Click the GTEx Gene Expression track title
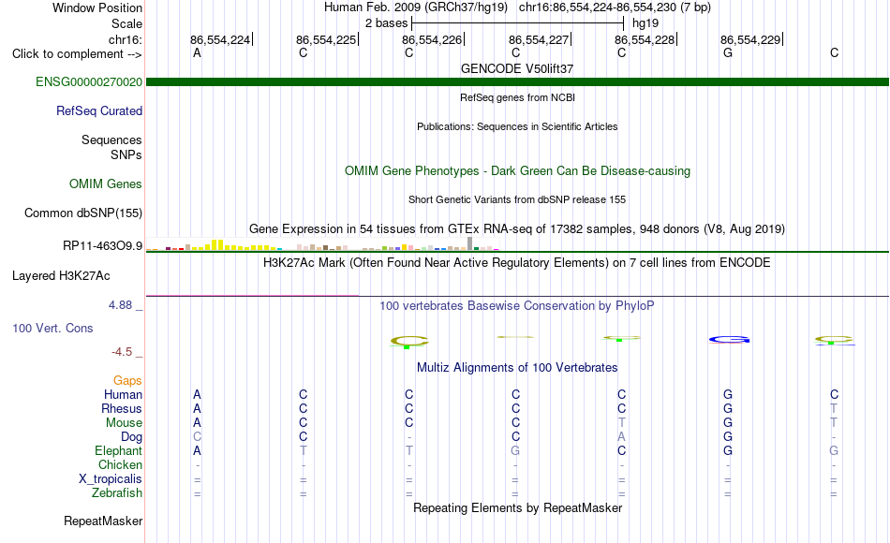890x543 pixels. pos(517,228)
